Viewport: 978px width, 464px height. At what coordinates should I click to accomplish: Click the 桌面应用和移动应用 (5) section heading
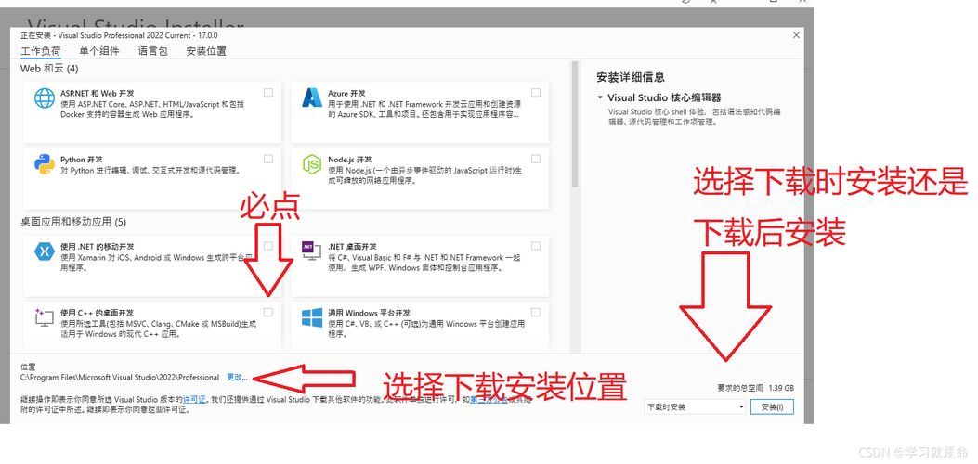click(73, 222)
